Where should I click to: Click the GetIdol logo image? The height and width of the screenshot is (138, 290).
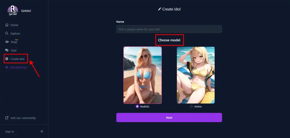pos(13,11)
